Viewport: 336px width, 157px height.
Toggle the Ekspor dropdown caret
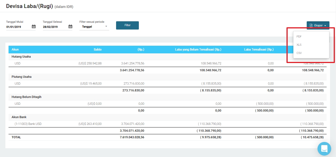325,26
